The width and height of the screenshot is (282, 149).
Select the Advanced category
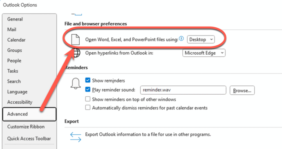[29, 114]
